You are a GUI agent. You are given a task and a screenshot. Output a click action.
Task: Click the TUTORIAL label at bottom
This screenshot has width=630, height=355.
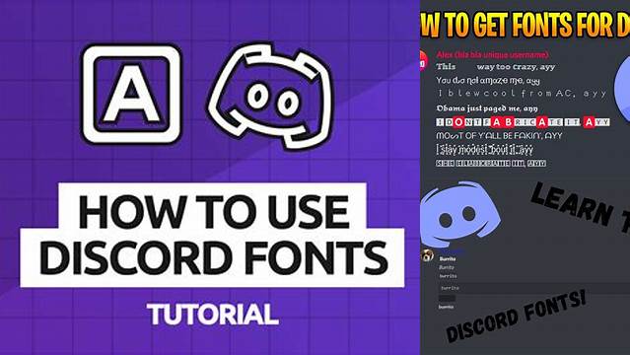(213, 315)
